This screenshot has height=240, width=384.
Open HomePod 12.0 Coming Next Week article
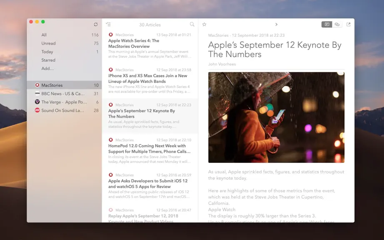[150, 151]
